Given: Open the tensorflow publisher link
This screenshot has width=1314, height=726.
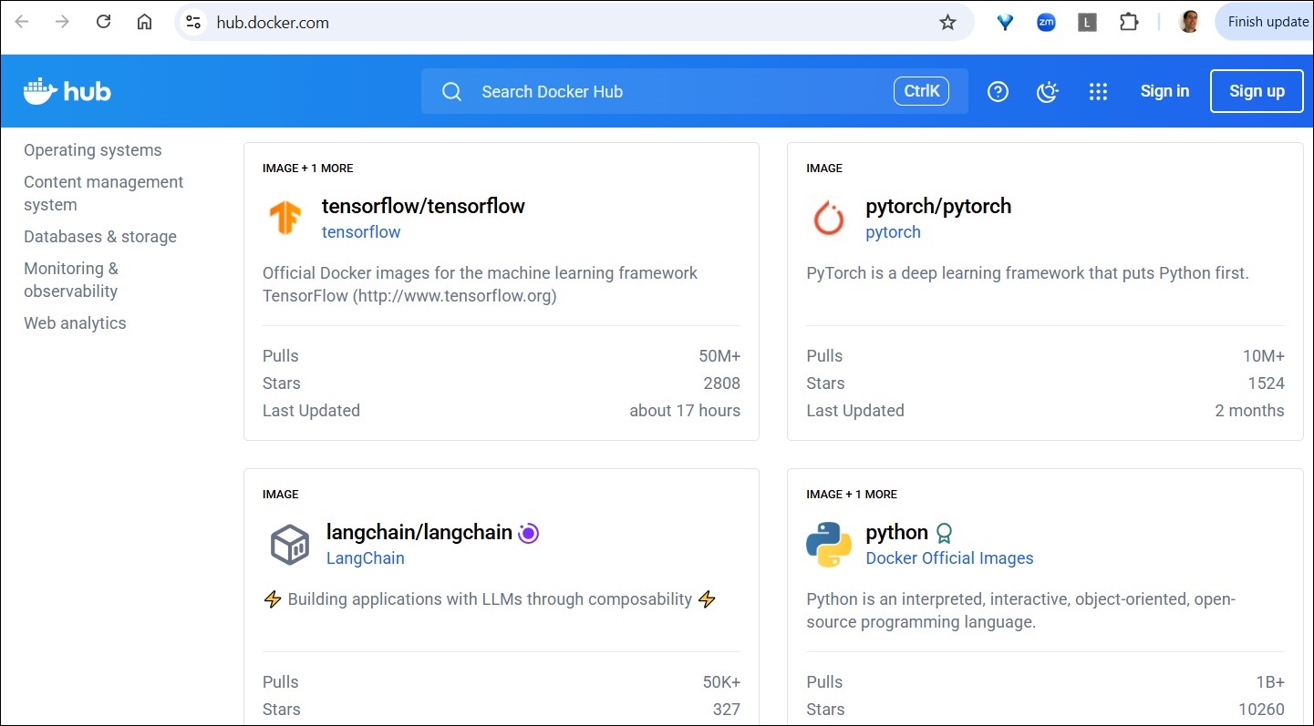Looking at the screenshot, I should click(x=361, y=231).
